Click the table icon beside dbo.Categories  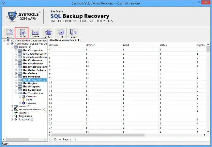pyautogui.click(x=20, y=50)
